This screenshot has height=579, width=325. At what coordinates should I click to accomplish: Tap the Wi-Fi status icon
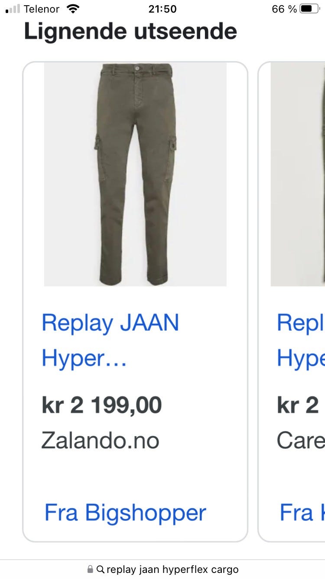click(74, 9)
